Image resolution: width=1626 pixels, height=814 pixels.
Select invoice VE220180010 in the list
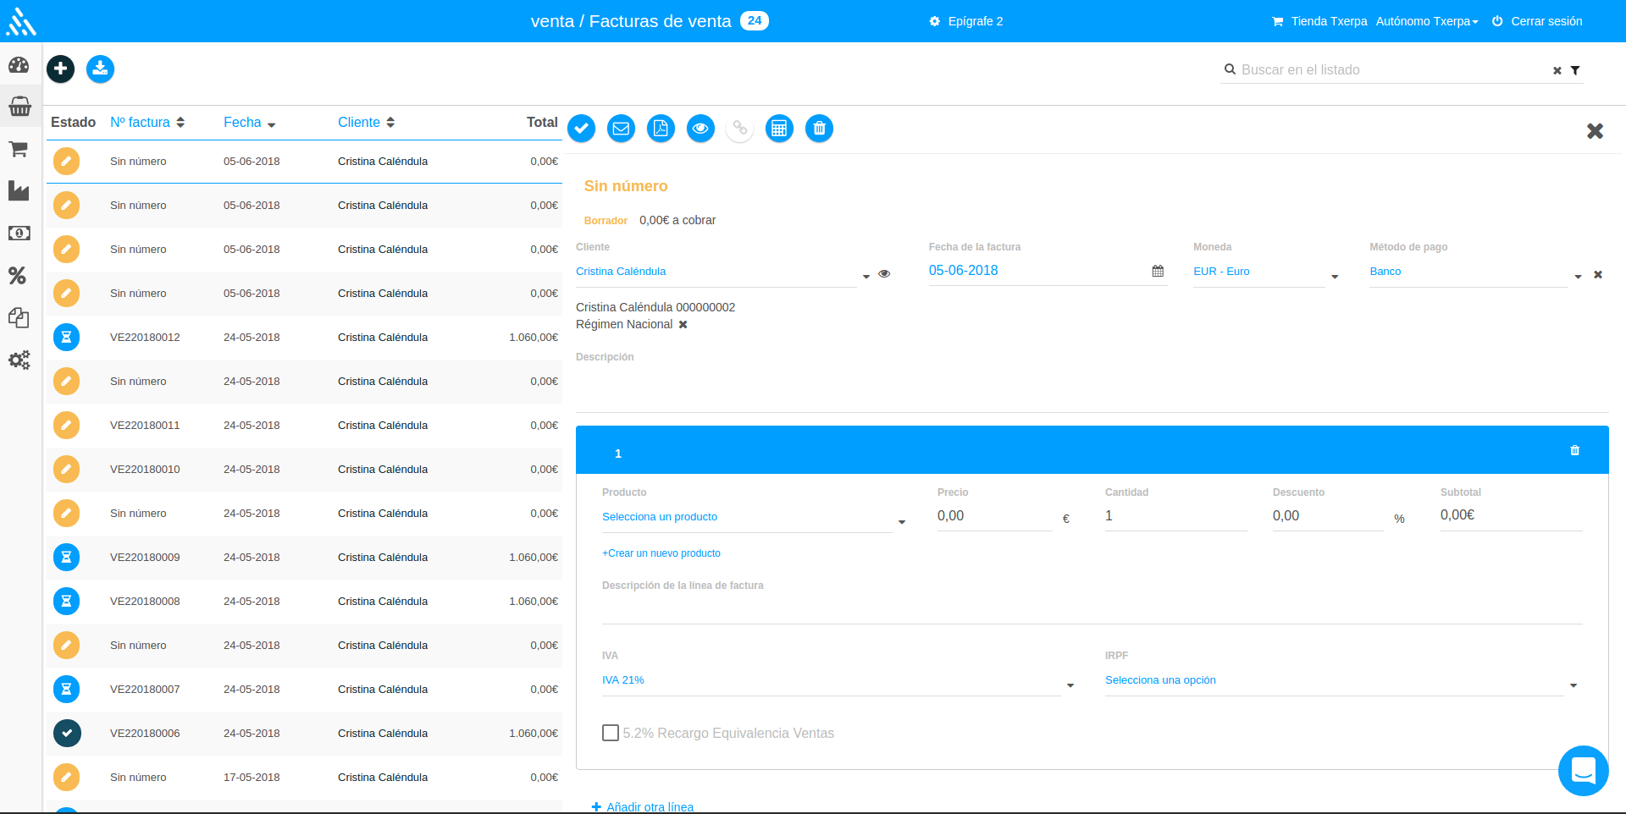pyautogui.click(x=304, y=470)
